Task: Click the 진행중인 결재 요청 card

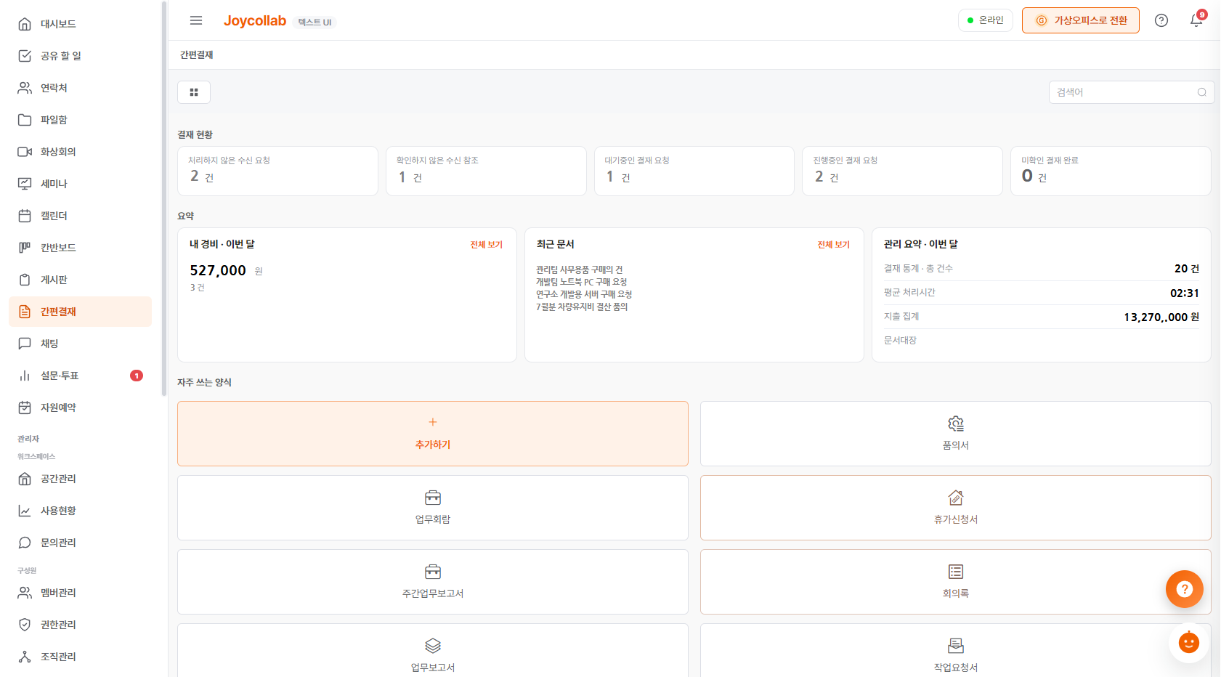Action: pyautogui.click(x=902, y=171)
